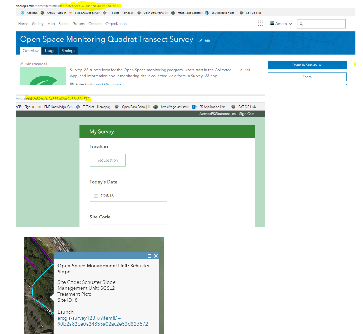Open ago-assistant bookmark in top bar
This screenshot has height=334, width=363.
[x=187, y=13]
